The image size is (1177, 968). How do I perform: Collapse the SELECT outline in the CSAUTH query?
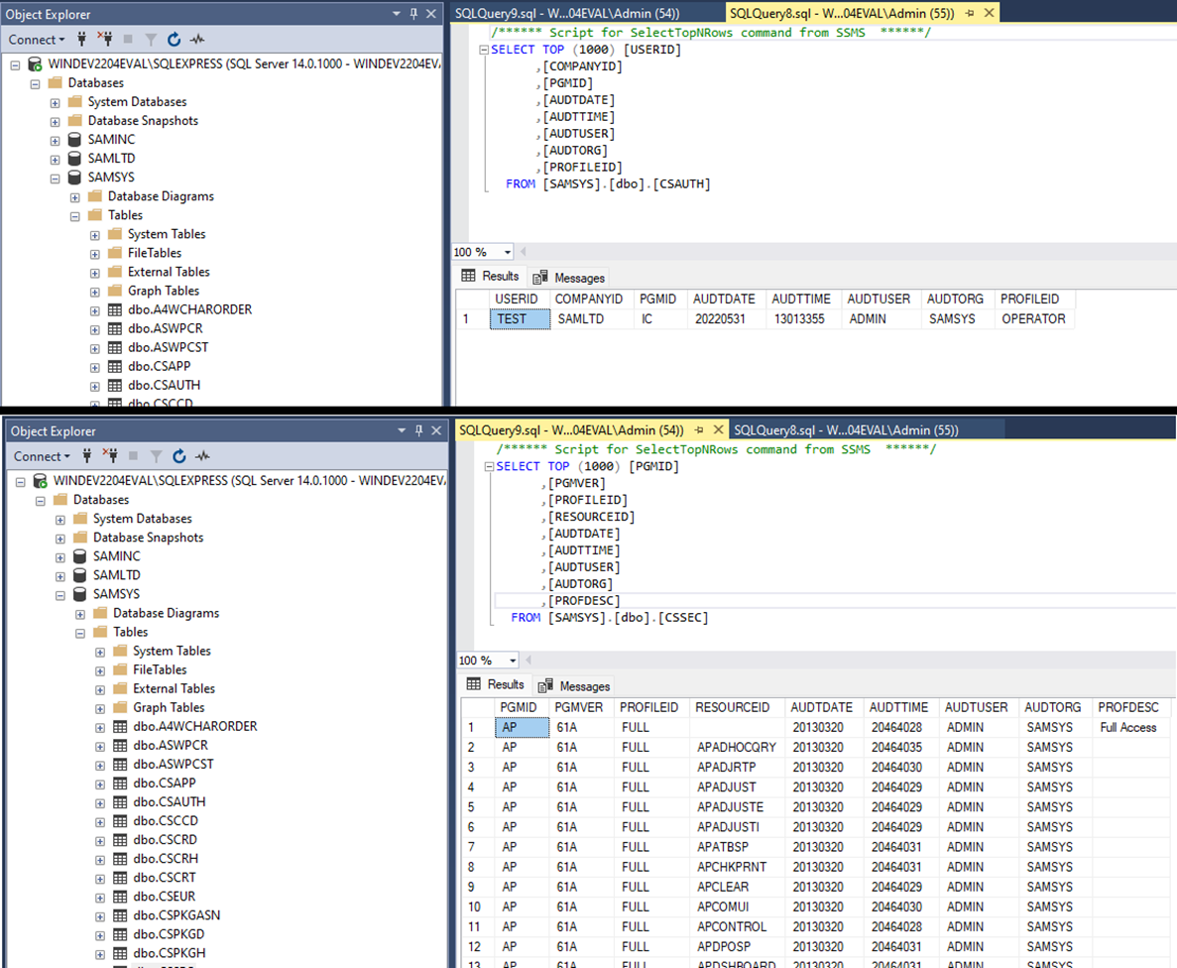pyautogui.click(x=483, y=50)
